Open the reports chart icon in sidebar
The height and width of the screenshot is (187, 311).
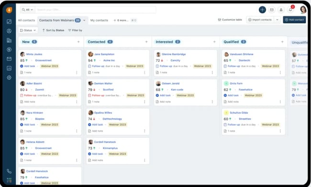pos(9,68)
